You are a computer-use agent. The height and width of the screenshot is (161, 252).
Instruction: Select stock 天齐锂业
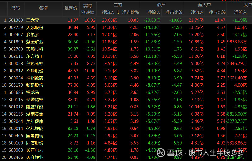[x=35, y=157]
